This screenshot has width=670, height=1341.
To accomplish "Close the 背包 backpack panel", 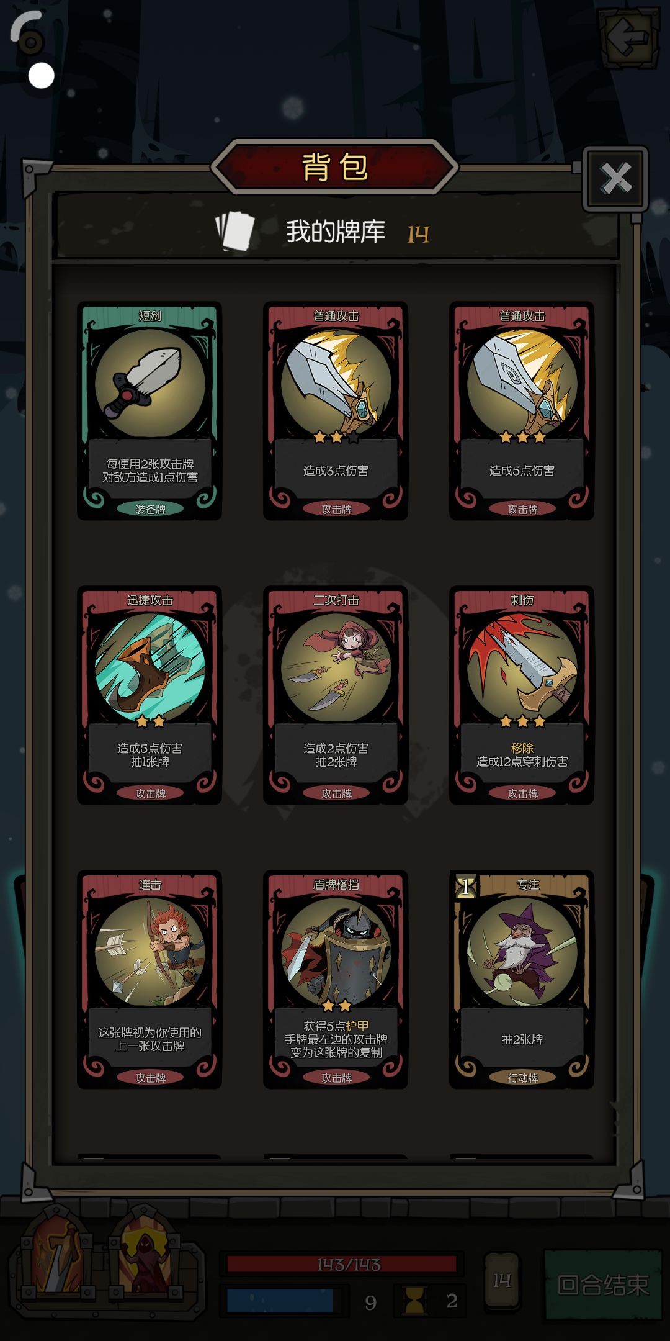I will coord(615,179).
